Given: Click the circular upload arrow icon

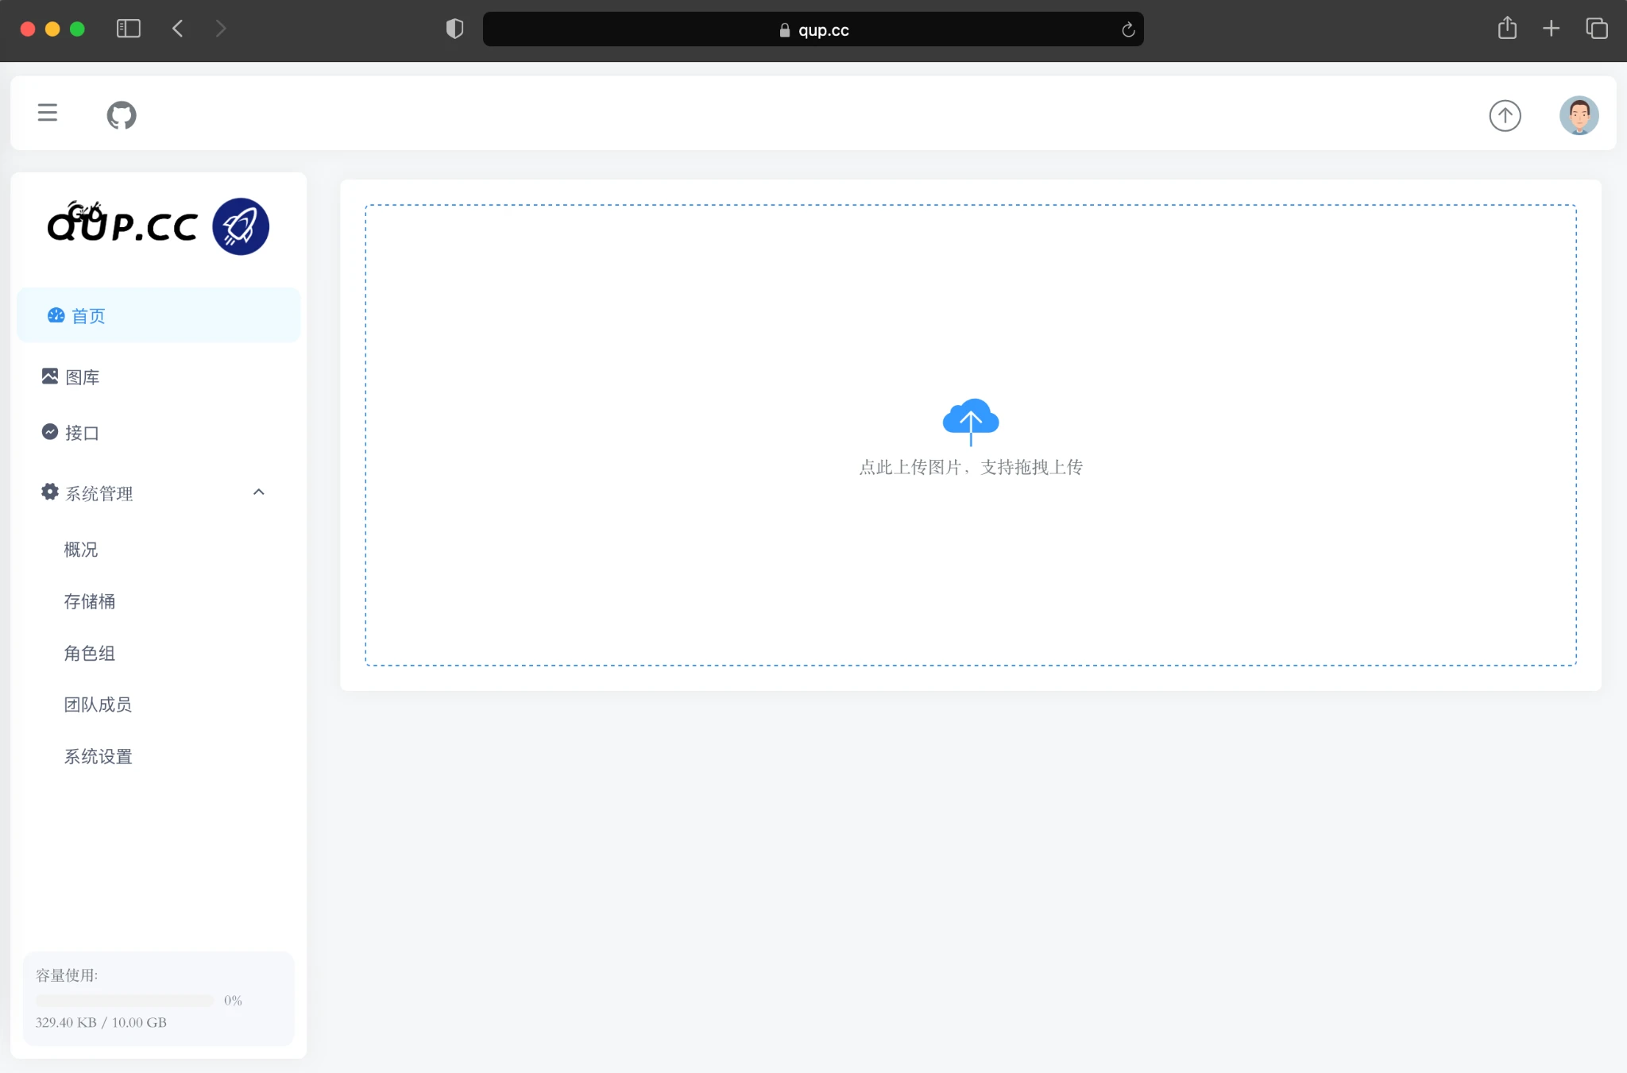Looking at the screenshot, I should click(x=1505, y=116).
